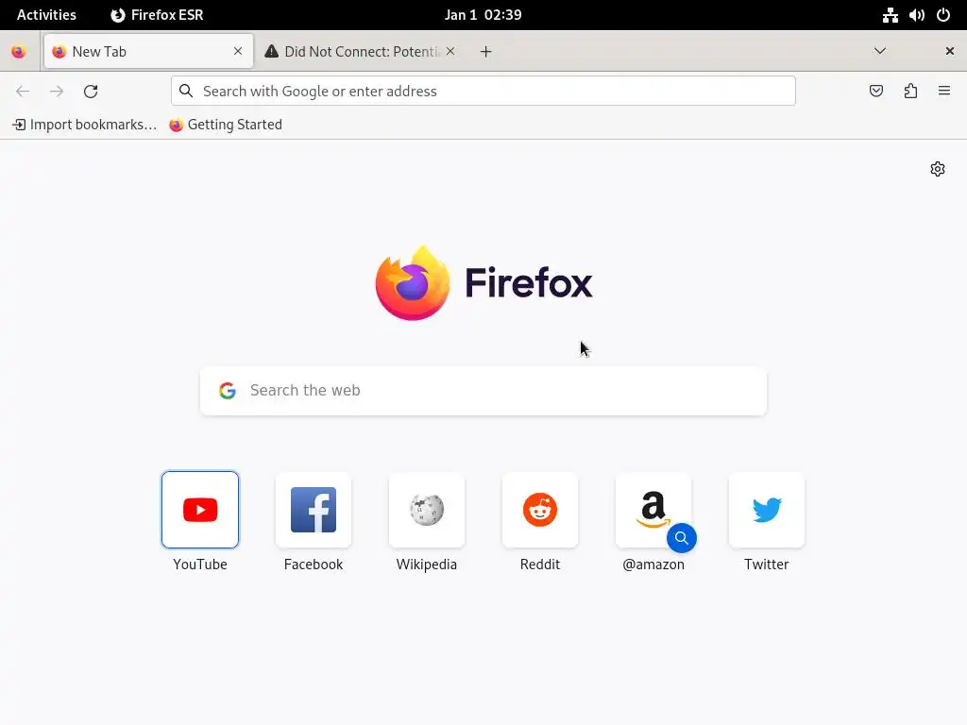Open Firefox ESR app menu in top bar
967x725 pixels.
coord(158,15)
